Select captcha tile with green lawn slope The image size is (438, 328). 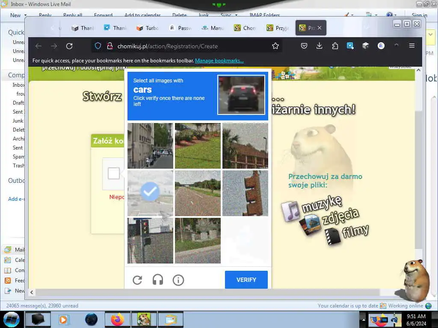click(x=198, y=146)
